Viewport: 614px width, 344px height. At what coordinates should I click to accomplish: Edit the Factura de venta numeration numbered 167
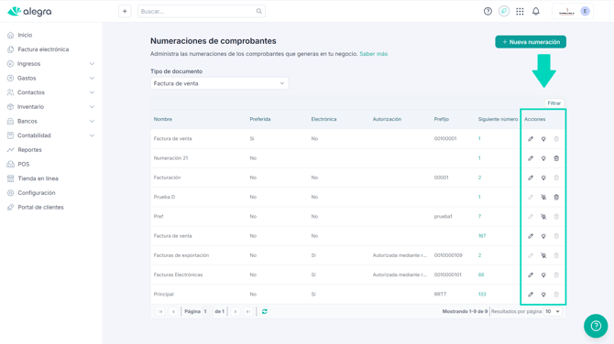click(531, 236)
